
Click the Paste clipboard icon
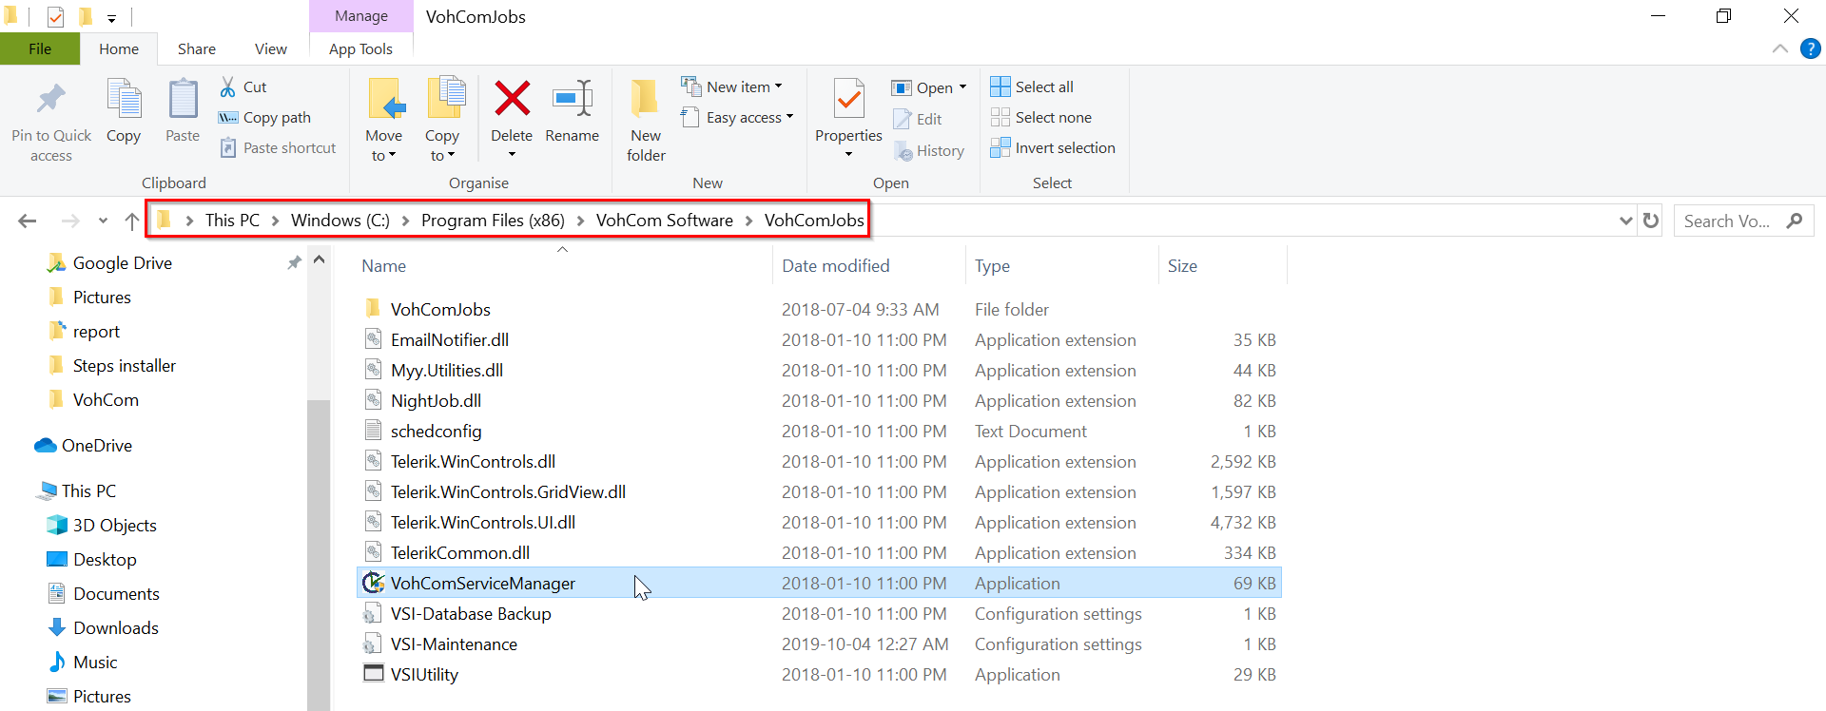click(x=183, y=100)
